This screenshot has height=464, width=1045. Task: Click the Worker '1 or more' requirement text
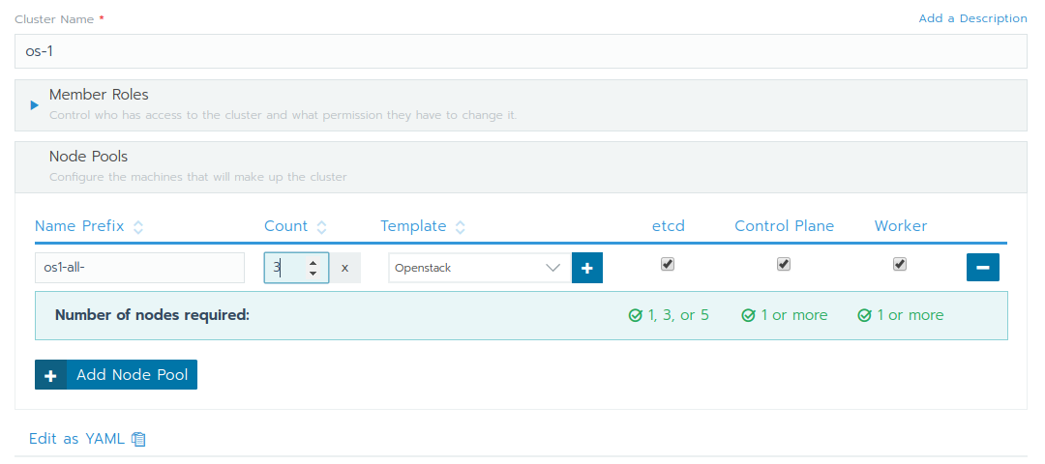coord(910,315)
